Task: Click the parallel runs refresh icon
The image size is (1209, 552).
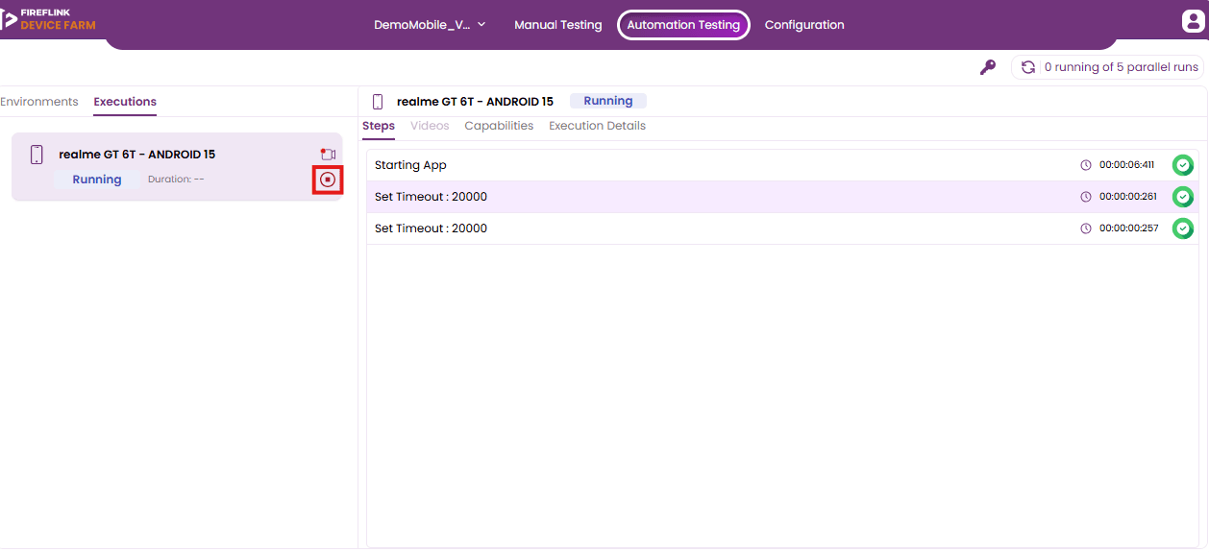Action: 1028,67
